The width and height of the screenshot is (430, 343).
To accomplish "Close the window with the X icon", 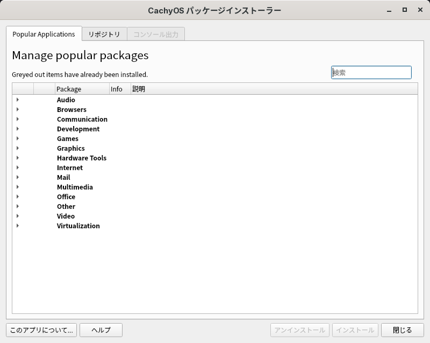I will coord(420,10).
